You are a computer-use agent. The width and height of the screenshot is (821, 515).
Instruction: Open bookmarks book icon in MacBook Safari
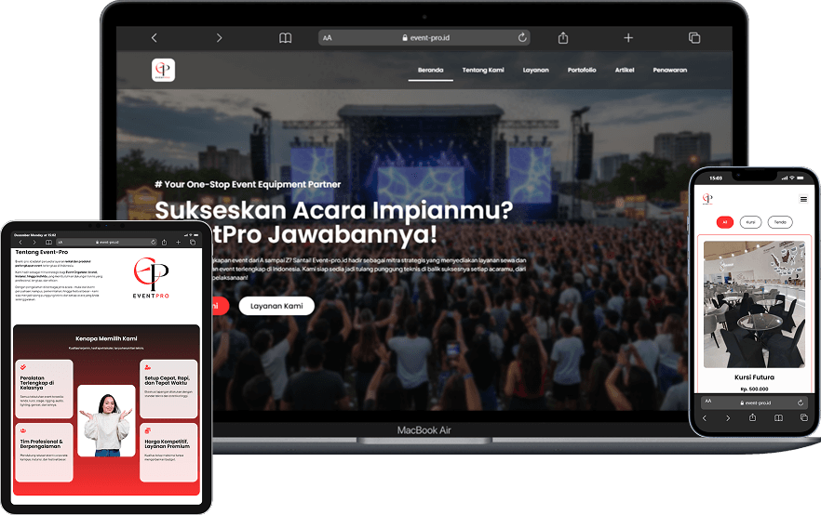(x=285, y=38)
